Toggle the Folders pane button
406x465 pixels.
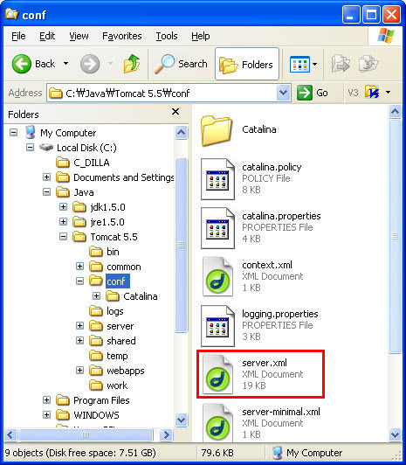click(x=247, y=64)
